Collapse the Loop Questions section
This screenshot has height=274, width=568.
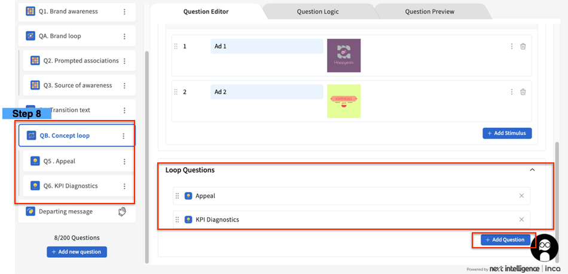click(x=532, y=170)
